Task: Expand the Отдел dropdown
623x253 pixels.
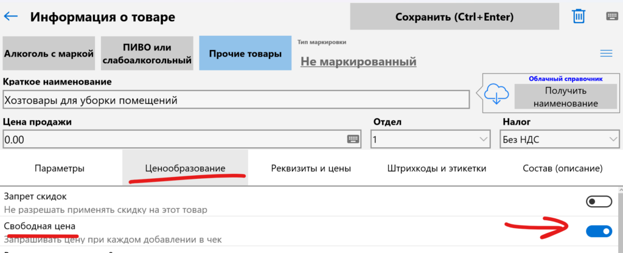Action: (430, 139)
